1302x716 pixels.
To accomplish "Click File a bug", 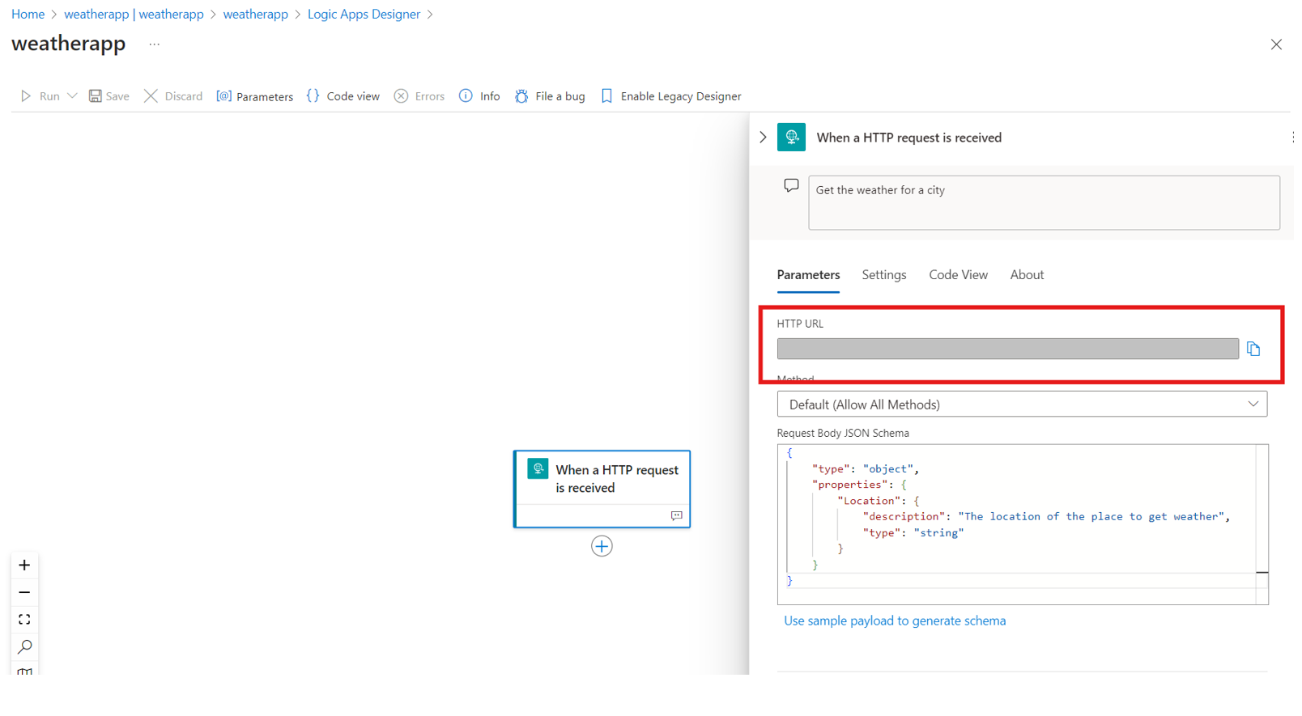I will click(x=550, y=96).
